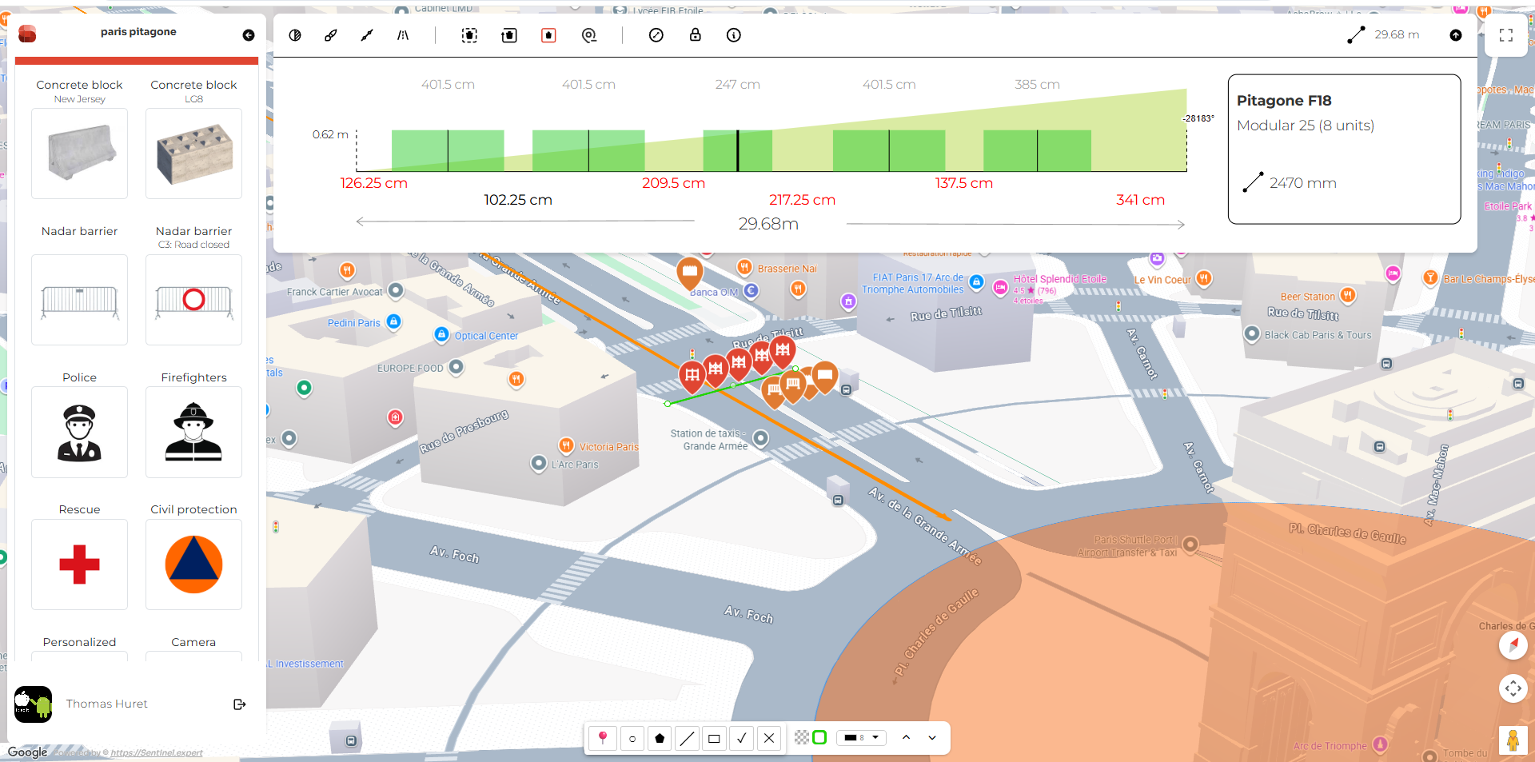Select the circle drawing tool
Image resolution: width=1535 pixels, height=762 pixels.
point(632,738)
